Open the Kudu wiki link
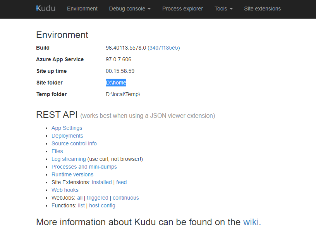 point(251,222)
